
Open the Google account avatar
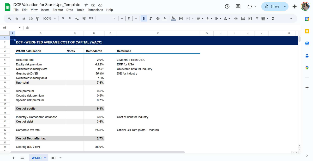[305, 6]
